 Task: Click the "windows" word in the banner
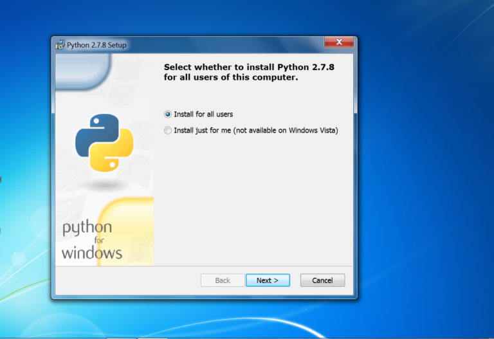click(91, 253)
